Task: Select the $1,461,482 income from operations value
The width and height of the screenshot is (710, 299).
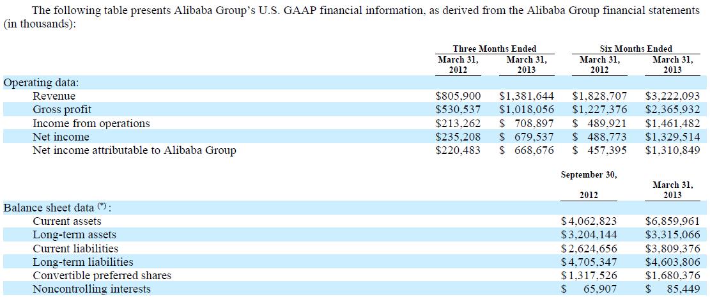Action: coord(672,123)
